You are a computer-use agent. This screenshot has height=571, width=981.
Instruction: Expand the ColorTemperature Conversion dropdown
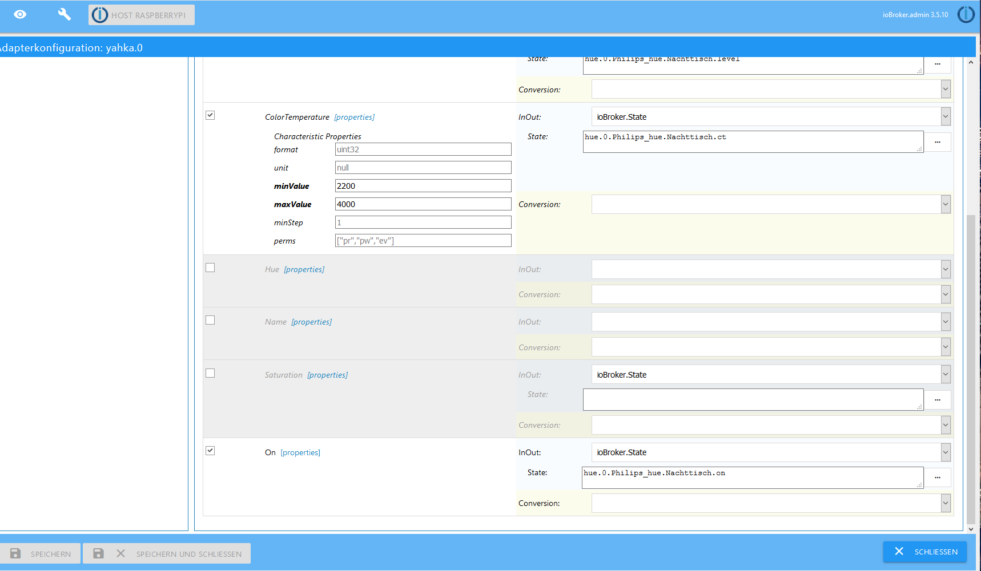tap(770, 204)
